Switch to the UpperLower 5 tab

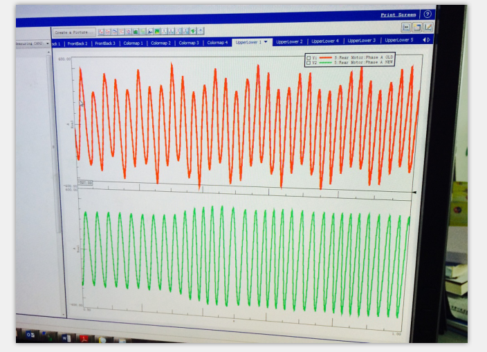coord(399,40)
